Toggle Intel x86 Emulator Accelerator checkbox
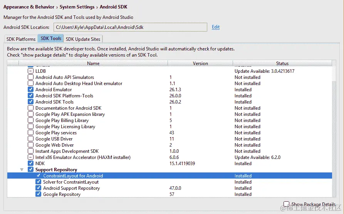 [x=30, y=157]
